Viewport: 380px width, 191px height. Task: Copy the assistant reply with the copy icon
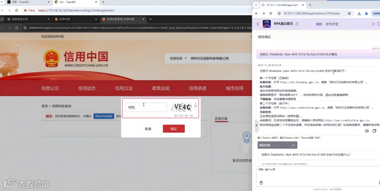(x=374, y=131)
